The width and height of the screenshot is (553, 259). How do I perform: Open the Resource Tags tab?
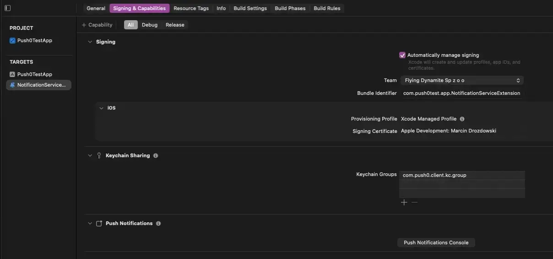[x=191, y=8]
